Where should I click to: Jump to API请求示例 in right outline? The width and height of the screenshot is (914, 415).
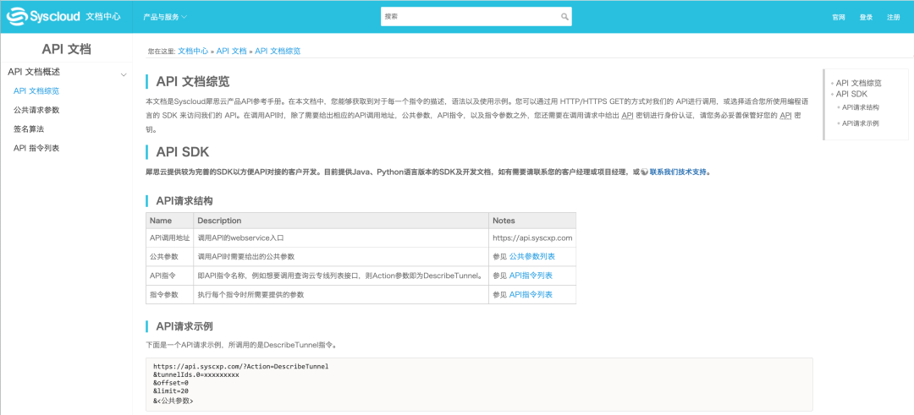click(x=861, y=123)
